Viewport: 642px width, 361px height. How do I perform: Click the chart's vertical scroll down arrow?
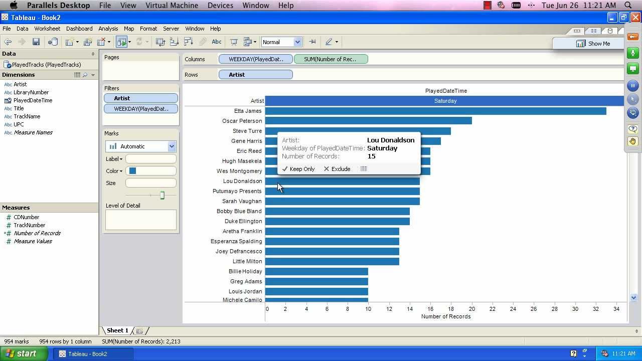[633, 297]
